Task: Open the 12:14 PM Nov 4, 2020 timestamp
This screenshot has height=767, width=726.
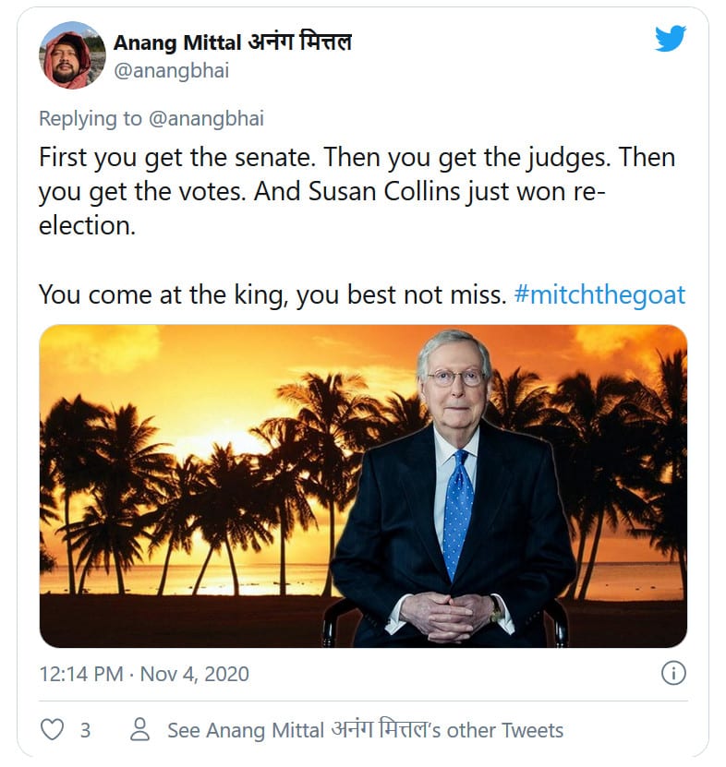Action: (x=144, y=674)
